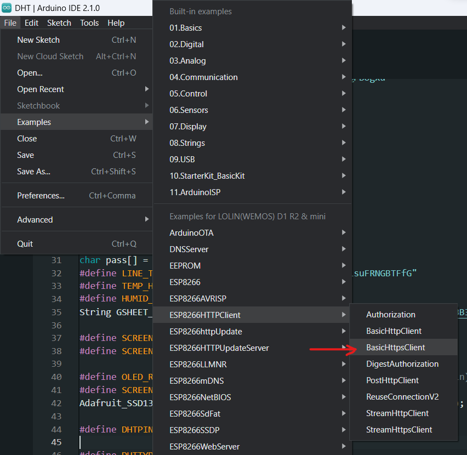
Task: Expand ESP8266SSDP examples
Action: [252, 430]
